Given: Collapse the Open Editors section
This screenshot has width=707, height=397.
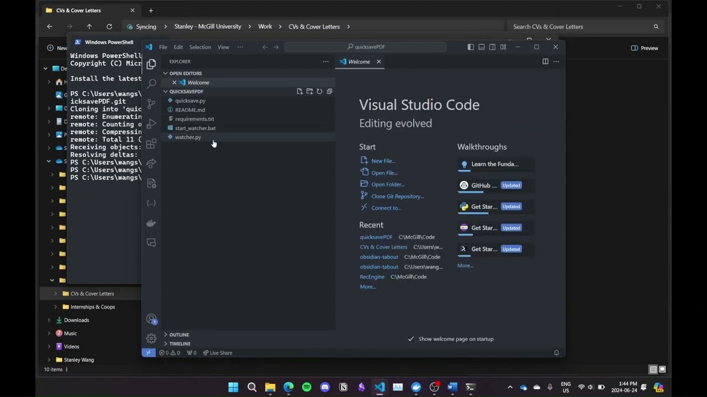Looking at the screenshot, I should pos(185,73).
